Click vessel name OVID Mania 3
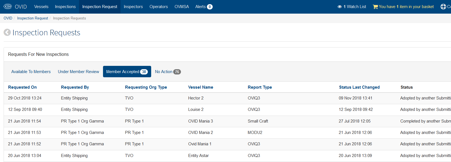Screen dimensions: 451x162 click(200, 121)
